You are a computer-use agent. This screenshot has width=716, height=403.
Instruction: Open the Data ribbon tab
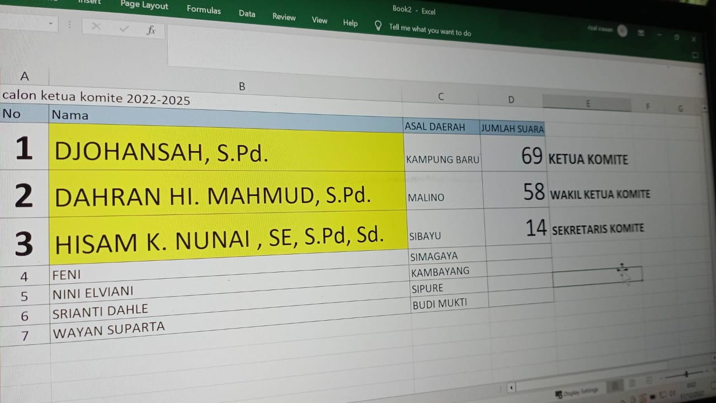pos(247,13)
